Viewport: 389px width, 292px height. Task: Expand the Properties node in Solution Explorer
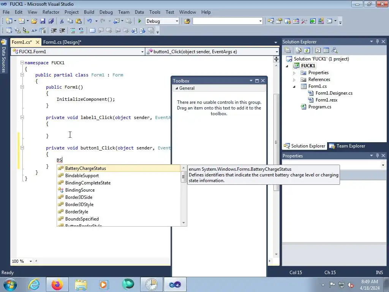[x=294, y=73]
